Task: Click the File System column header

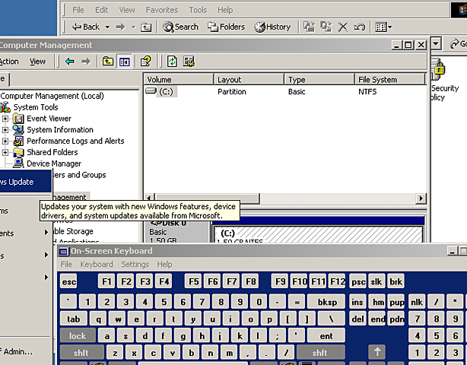Action: pos(390,80)
